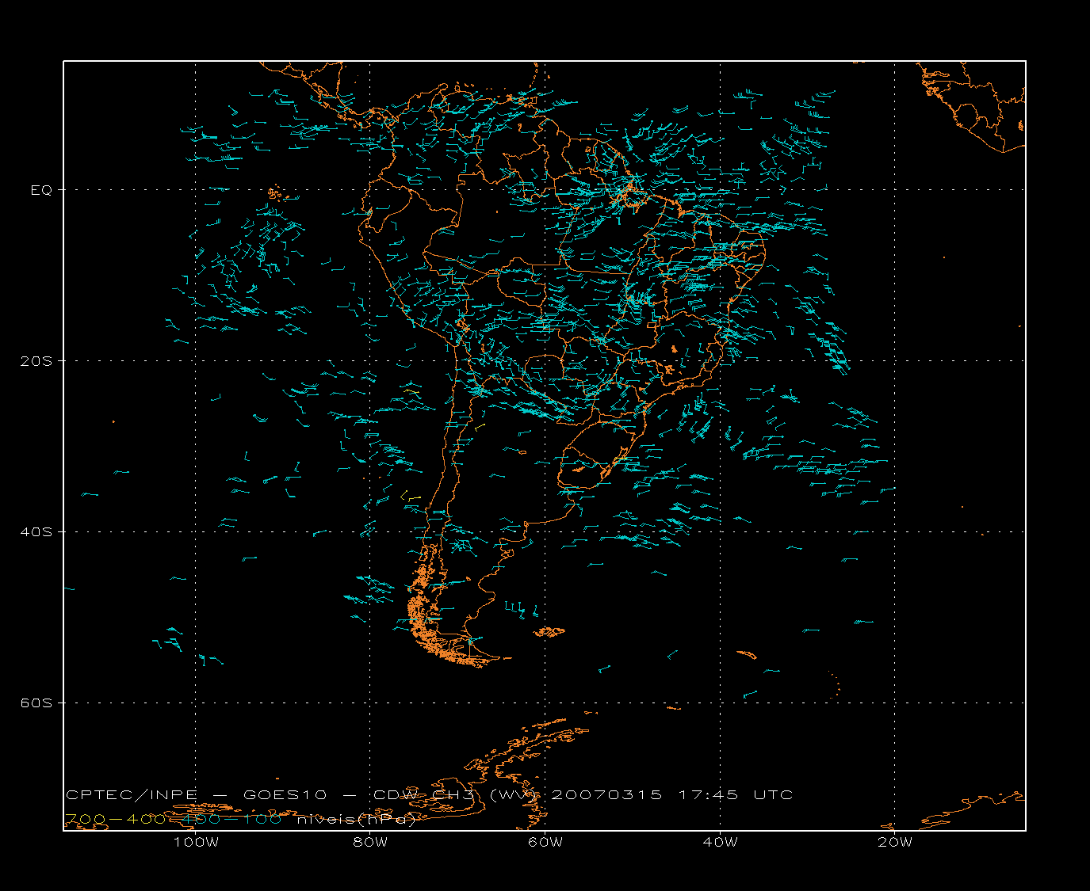
Task: Click the 40W longitude label
Action: 721,842
